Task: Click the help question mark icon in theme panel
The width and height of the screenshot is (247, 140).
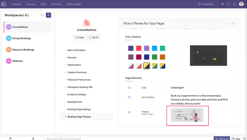Action: (x=232, y=23)
